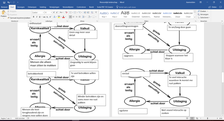Apply the red font color A
224x121 pixels.
(63, 17)
